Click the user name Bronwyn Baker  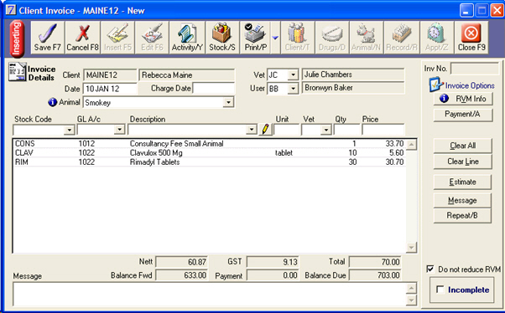[353, 88]
